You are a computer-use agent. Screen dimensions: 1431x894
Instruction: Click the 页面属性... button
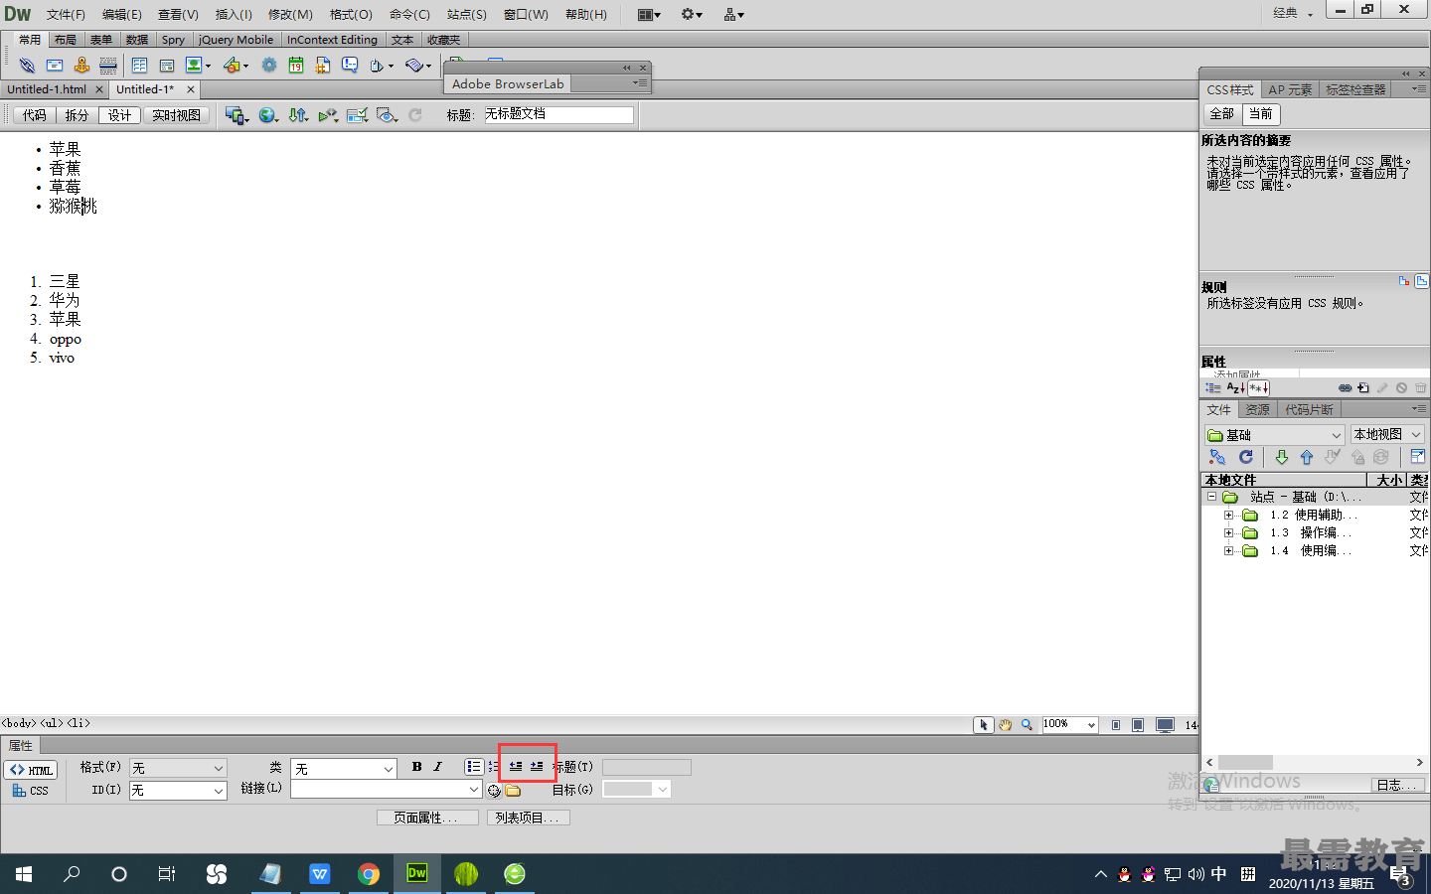(x=427, y=818)
